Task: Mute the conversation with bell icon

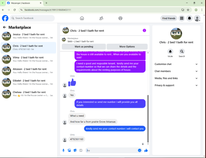Action: [170, 51]
